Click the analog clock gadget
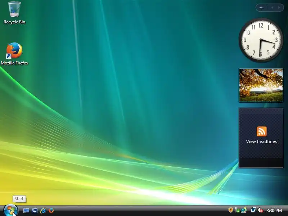This screenshot has width=288, height=216. 261,40
